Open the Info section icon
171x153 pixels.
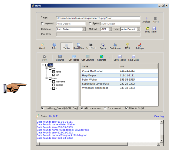[54, 45]
